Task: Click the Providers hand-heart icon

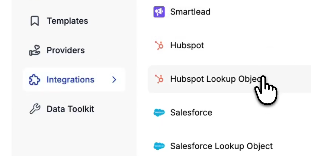Action: 35,51
